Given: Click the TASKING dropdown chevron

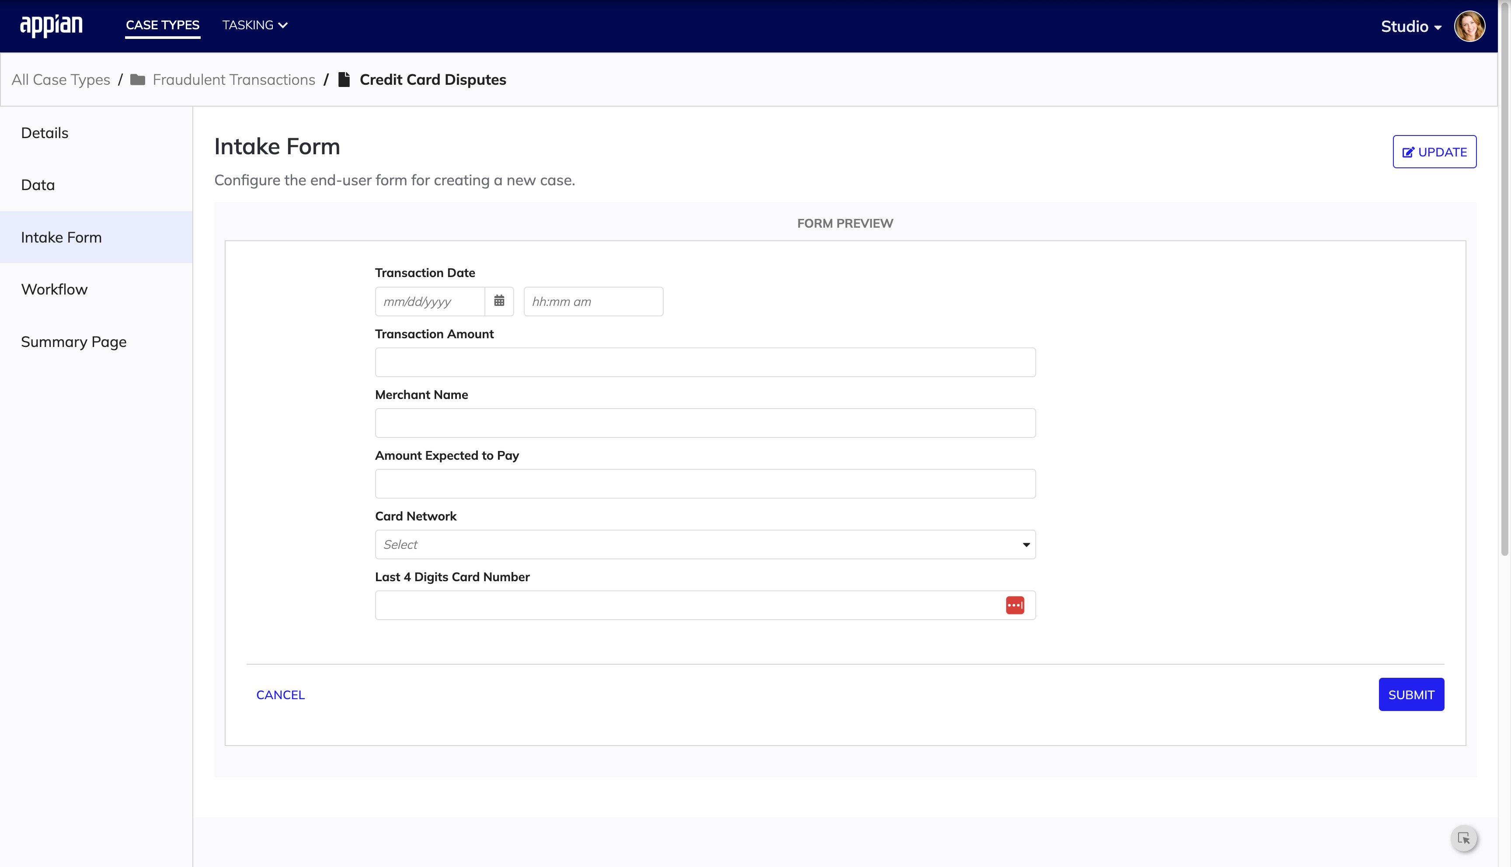Looking at the screenshot, I should point(285,25).
